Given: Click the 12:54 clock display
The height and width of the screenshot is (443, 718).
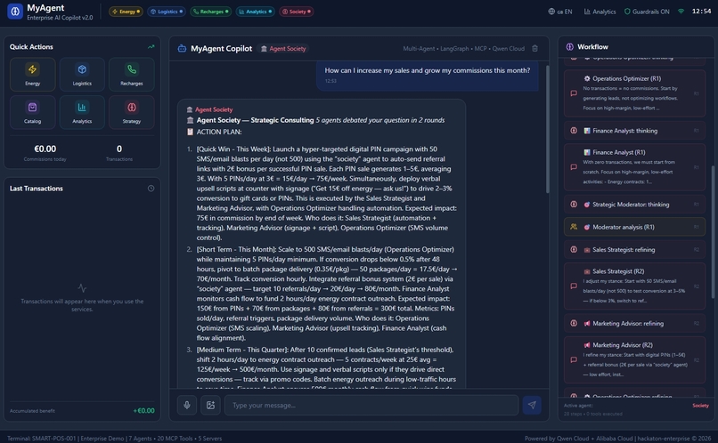Looking at the screenshot, I should pyautogui.click(x=701, y=12).
